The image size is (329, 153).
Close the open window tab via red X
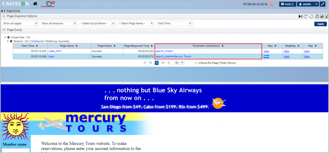(53, 2)
